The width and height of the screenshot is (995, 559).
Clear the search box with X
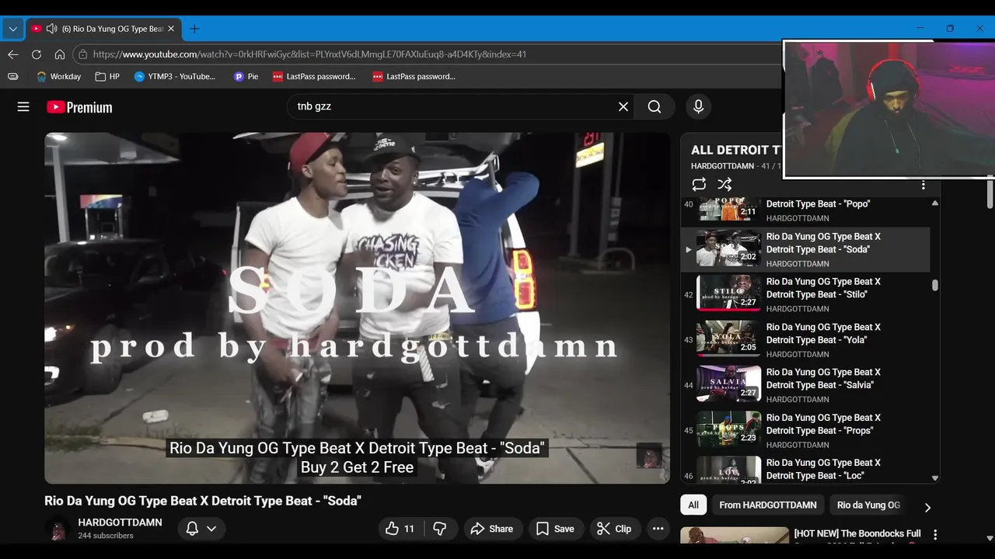pos(623,106)
